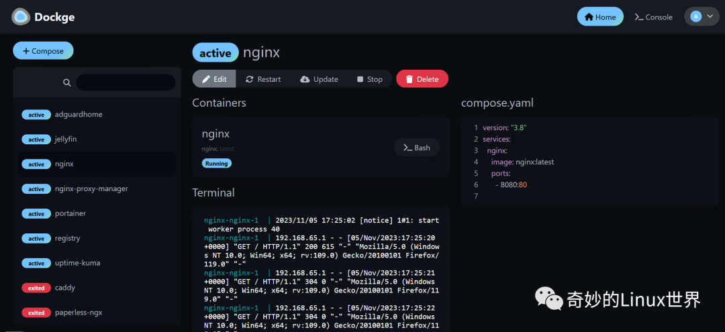The width and height of the screenshot is (725, 332).
Task: Click the terminal icon beside Console
Action: [x=639, y=17]
